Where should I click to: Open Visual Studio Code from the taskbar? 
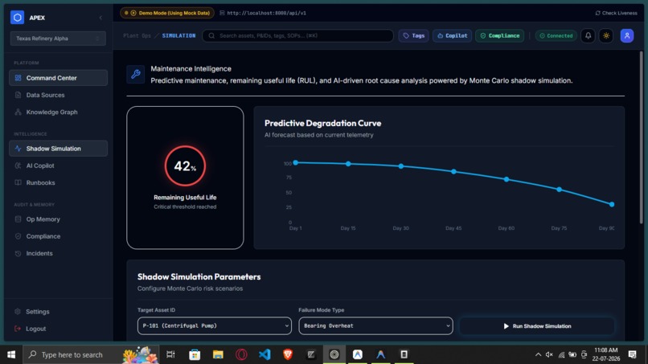click(x=265, y=354)
